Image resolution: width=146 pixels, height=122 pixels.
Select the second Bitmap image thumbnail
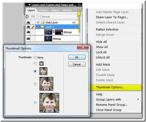point(48,39)
